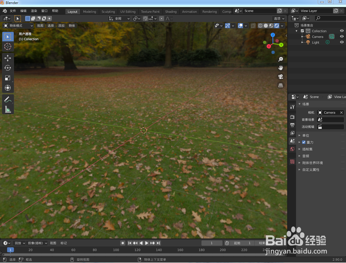Switch to the Shading workspace tab
The height and width of the screenshot is (263, 346).
171,11
